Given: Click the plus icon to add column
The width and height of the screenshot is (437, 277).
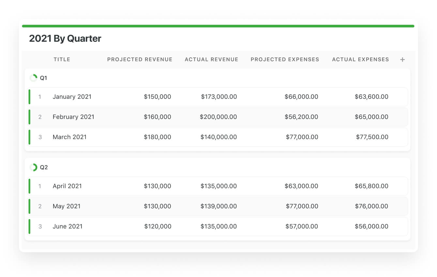Looking at the screenshot, I should point(402,60).
